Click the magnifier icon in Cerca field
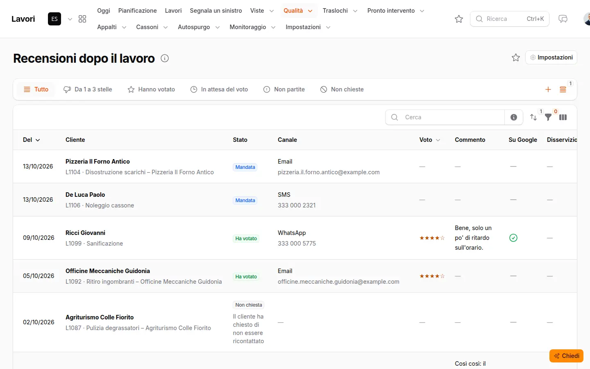The image size is (590, 369). 395,117
